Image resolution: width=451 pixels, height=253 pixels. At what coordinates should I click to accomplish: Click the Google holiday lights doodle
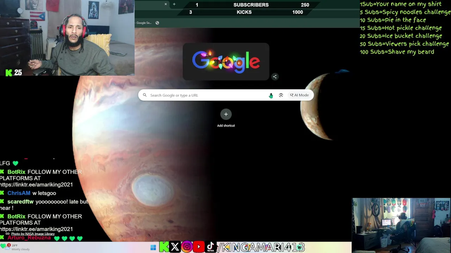(226, 61)
